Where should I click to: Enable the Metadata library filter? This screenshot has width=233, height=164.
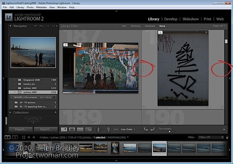(150, 26)
